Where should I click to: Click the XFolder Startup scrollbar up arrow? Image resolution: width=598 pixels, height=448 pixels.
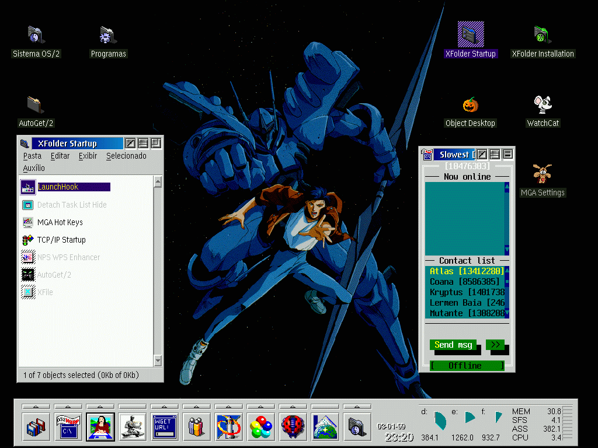coord(158,181)
